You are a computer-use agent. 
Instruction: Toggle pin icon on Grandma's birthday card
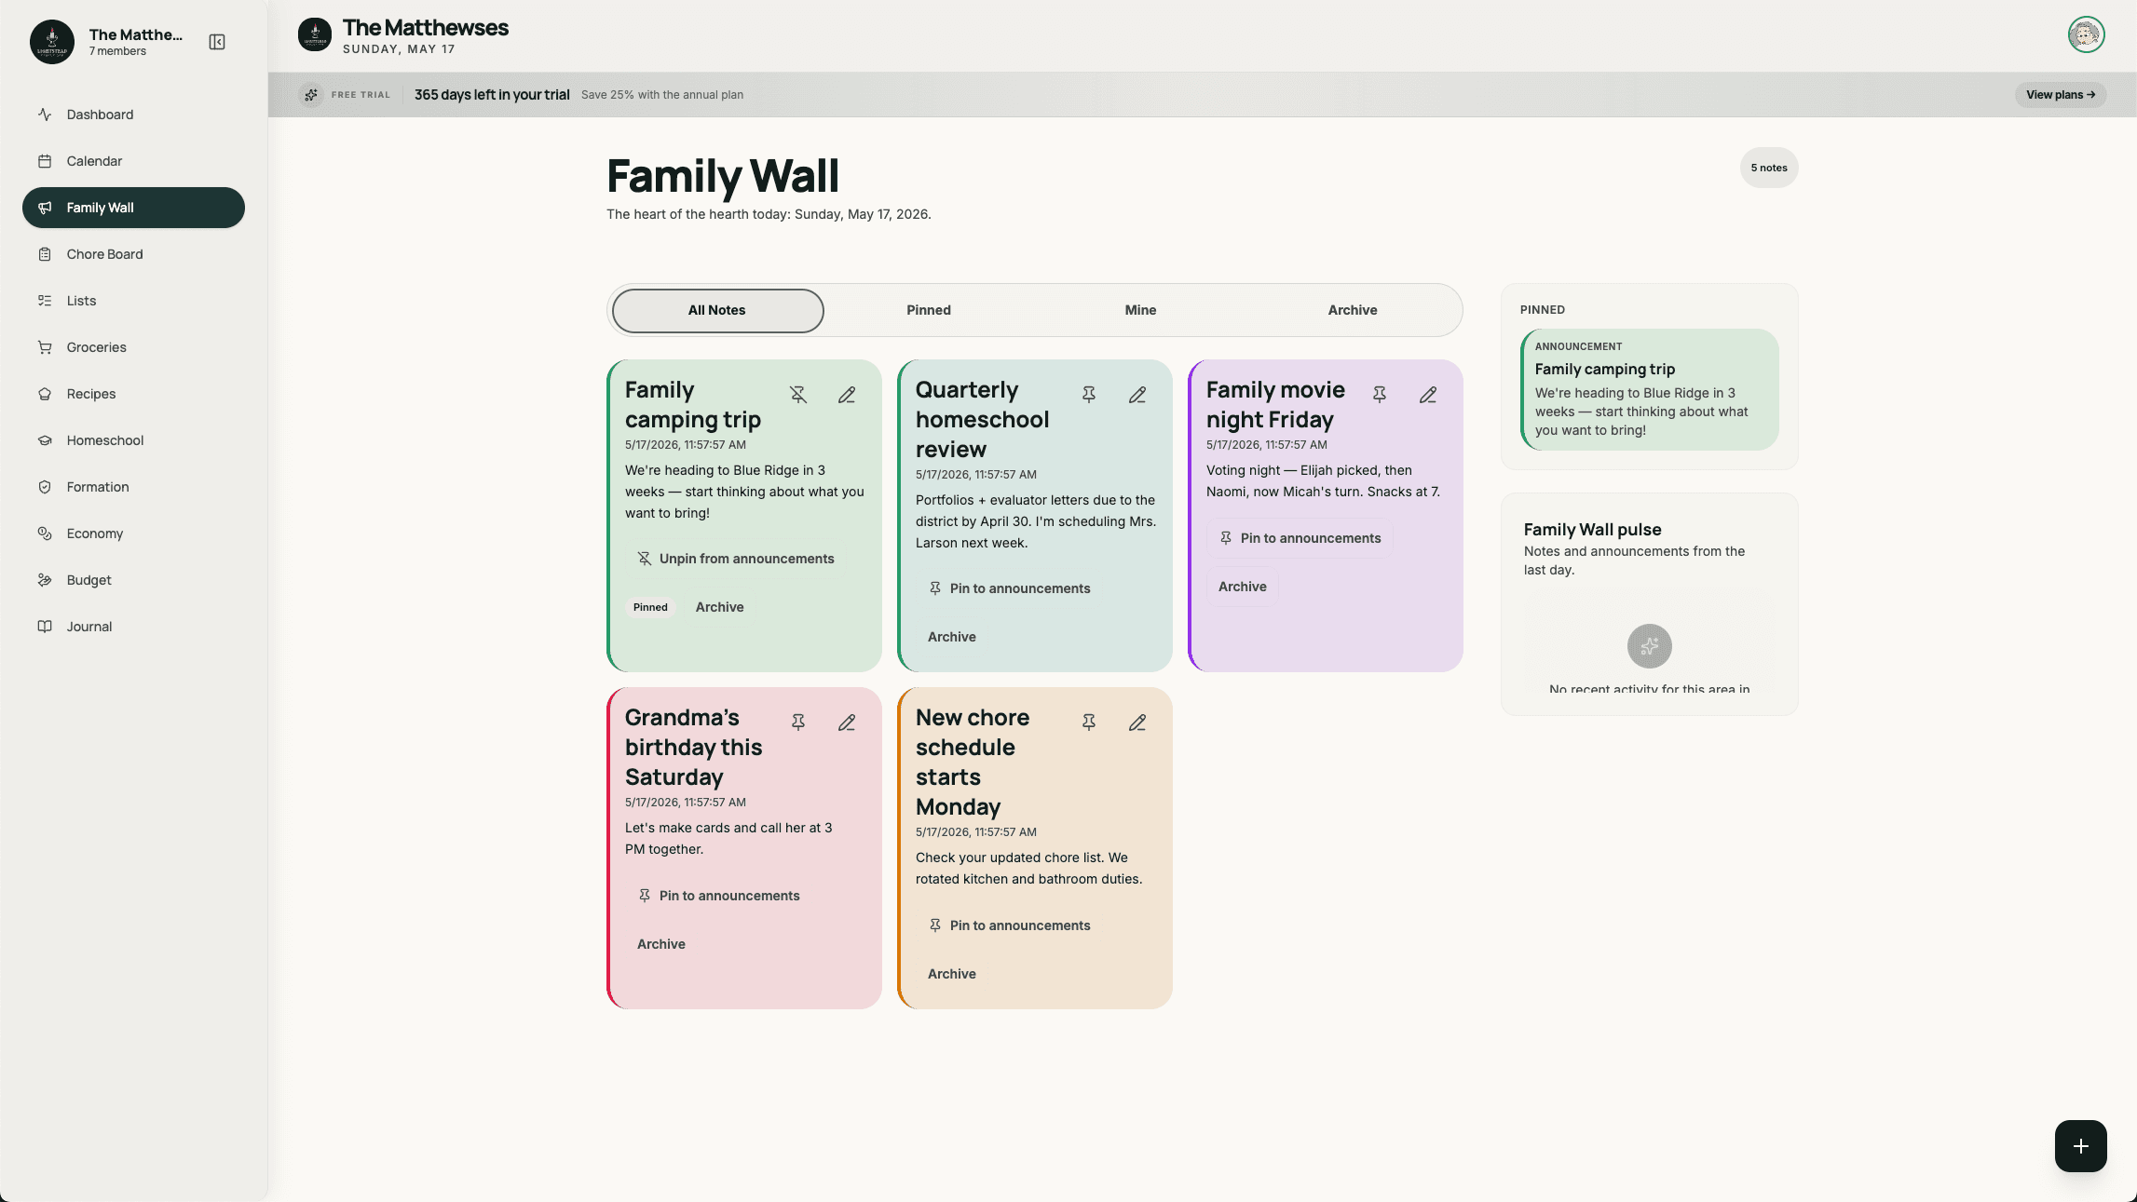point(798,723)
